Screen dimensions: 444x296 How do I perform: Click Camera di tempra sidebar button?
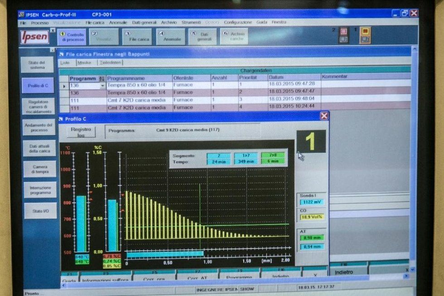pyautogui.click(x=40, y=169)
